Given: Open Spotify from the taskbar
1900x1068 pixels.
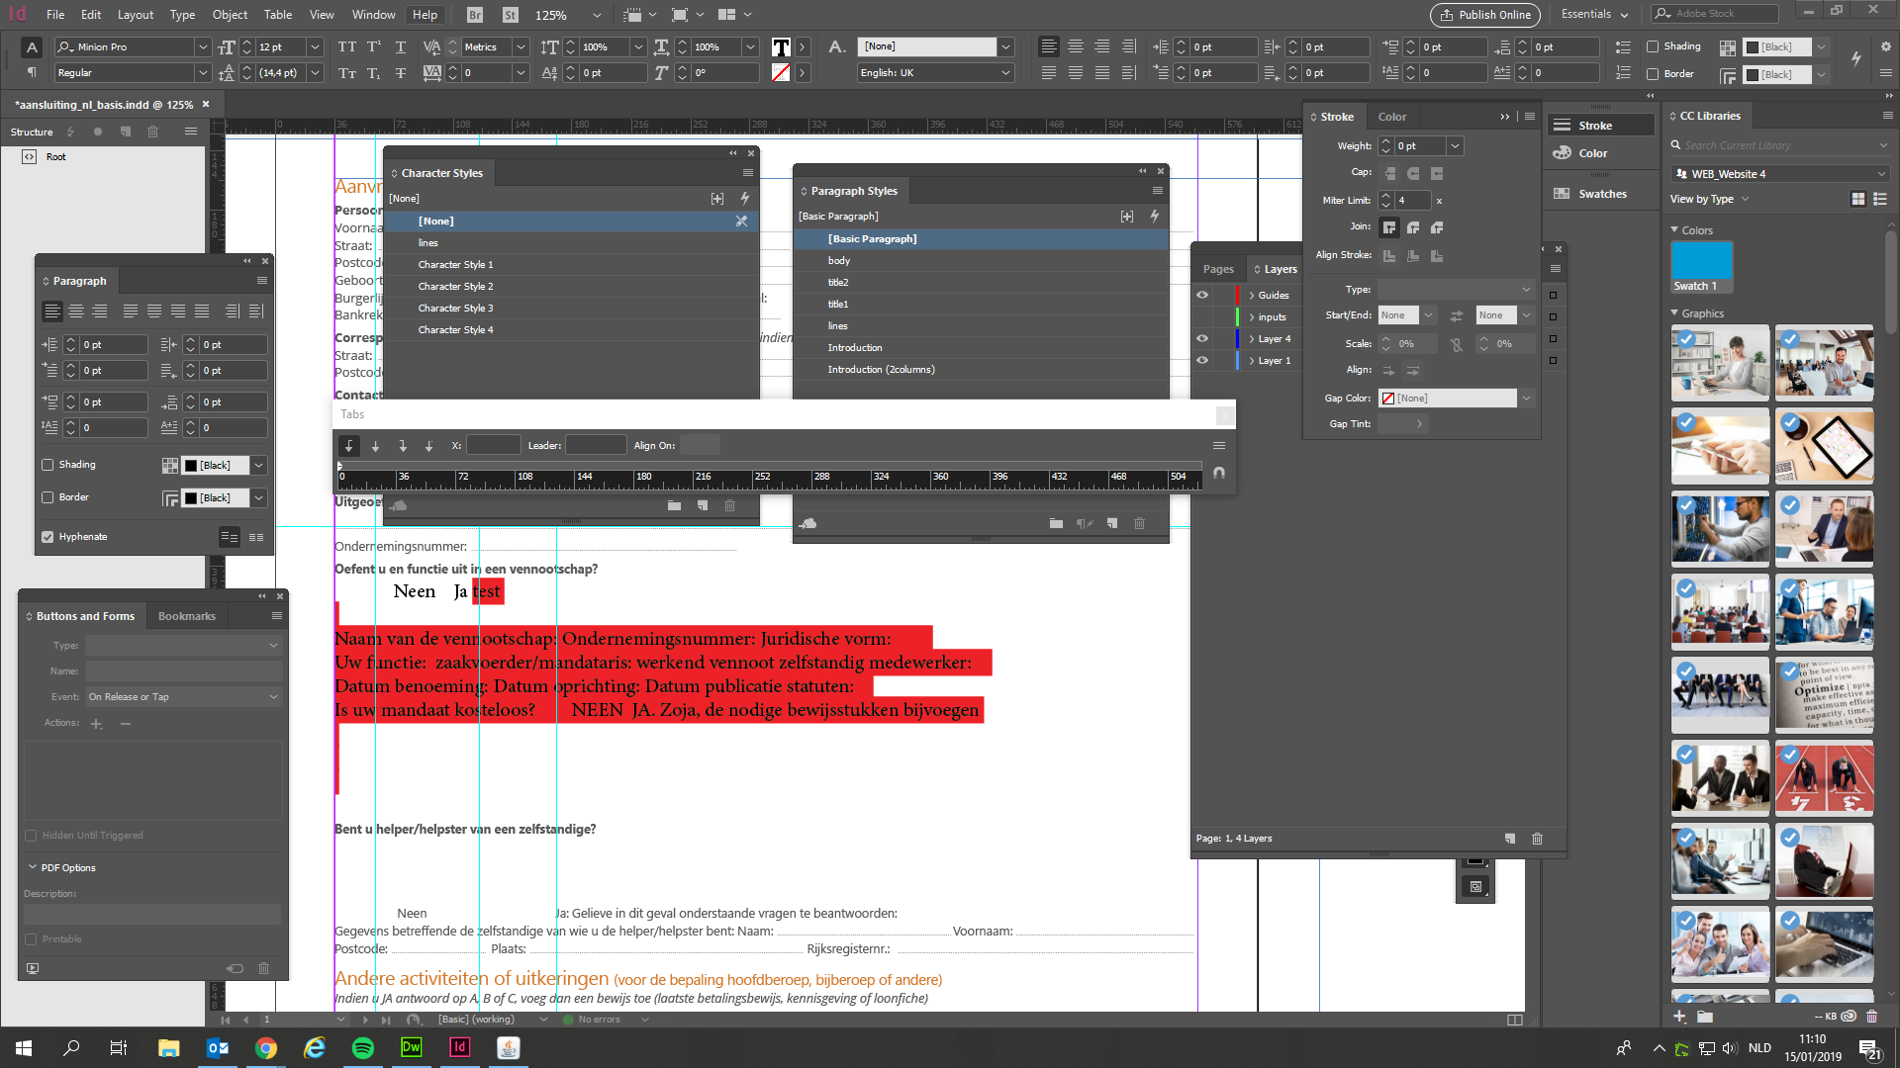Looking at the screenshot, I should [362, 1048].
